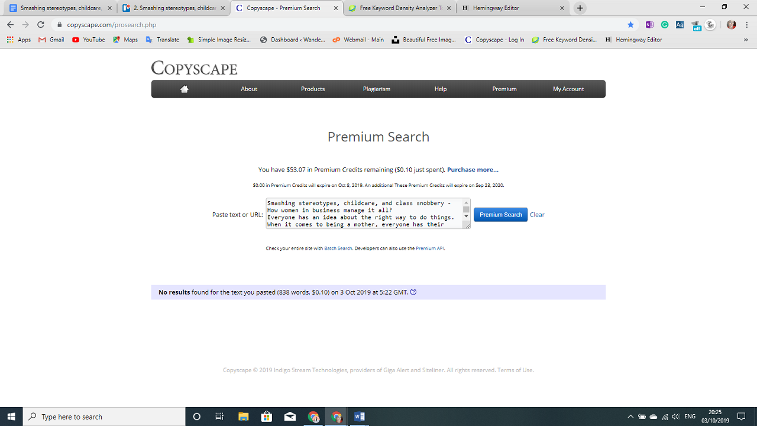Click the Aa dictionary extension icon

pos(680,25)
